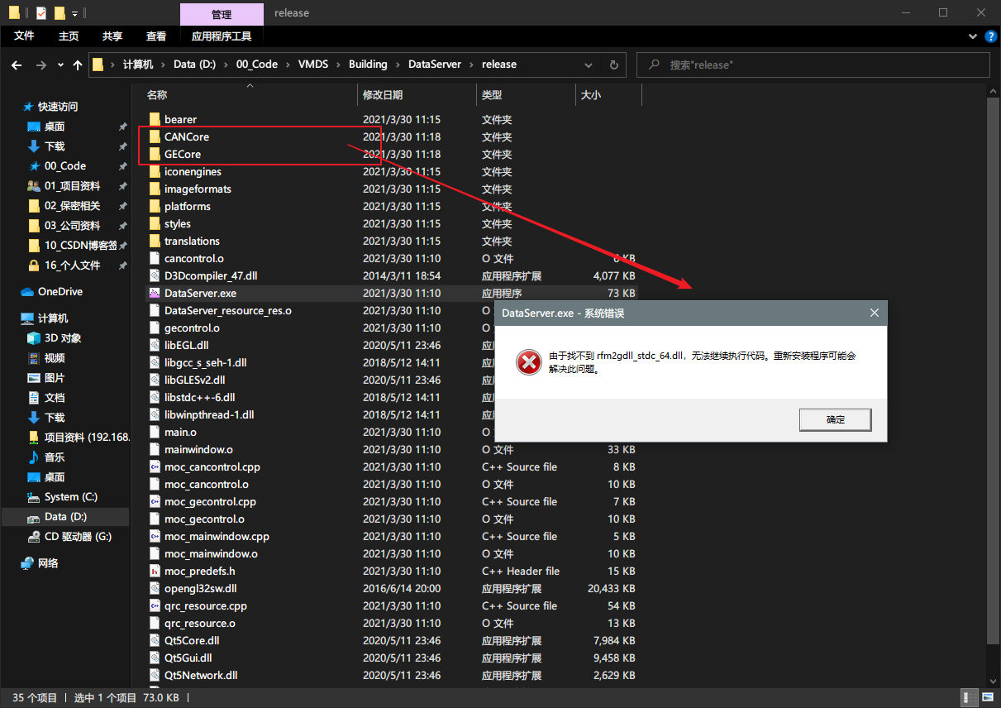Screen dimensions: 1001x708
Task: Click the OneDrive cloud icon in sidebar
Action: (x=27, y=291)
